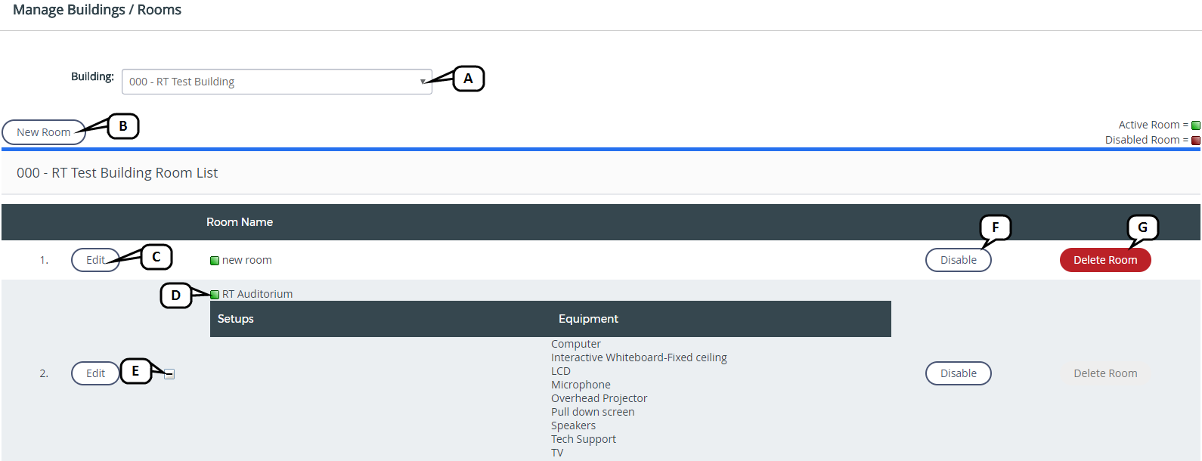Click green status icon beside RT Auditorium
Image resolution: width=1202 pixels, height=461 pixels.
215,295
